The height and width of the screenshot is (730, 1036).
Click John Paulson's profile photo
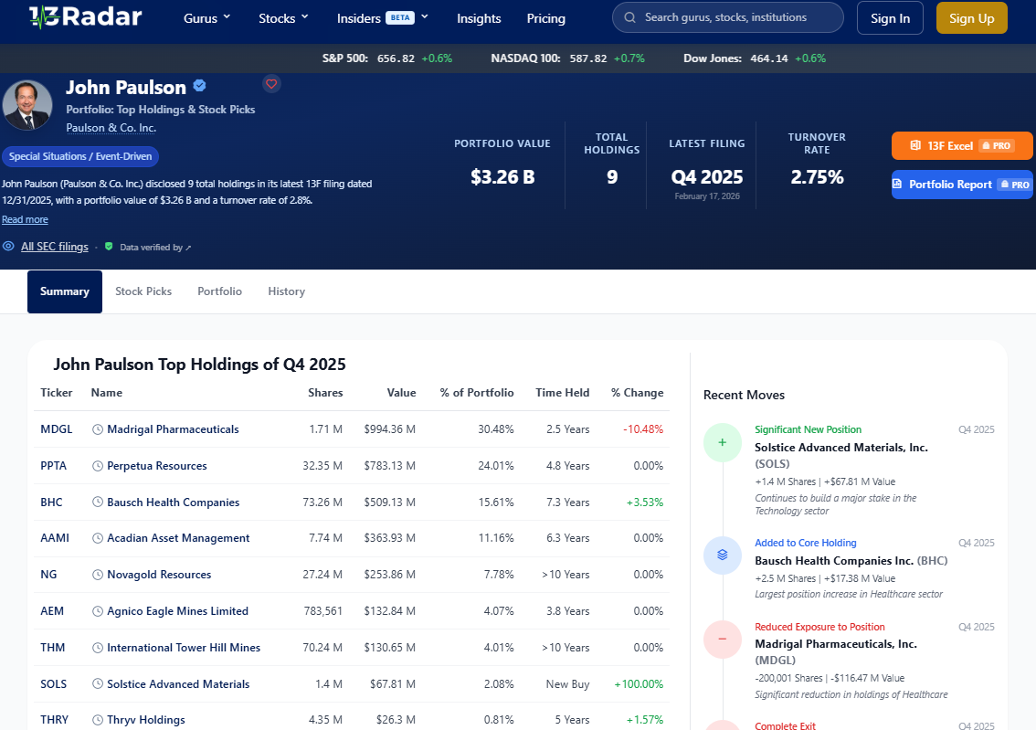click(27, 105)
